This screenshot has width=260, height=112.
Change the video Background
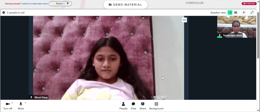tap(156, 106)
